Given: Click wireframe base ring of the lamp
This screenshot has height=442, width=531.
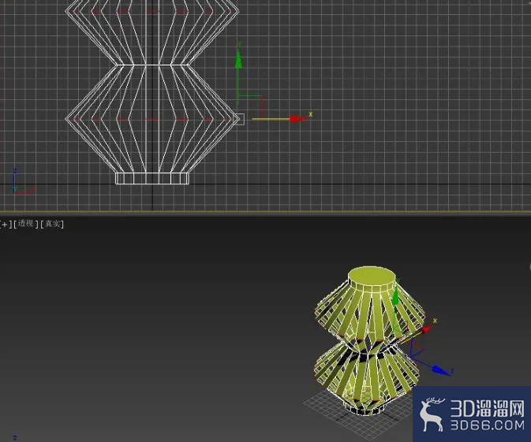Looking at the screenshot, I should [152, 178].
